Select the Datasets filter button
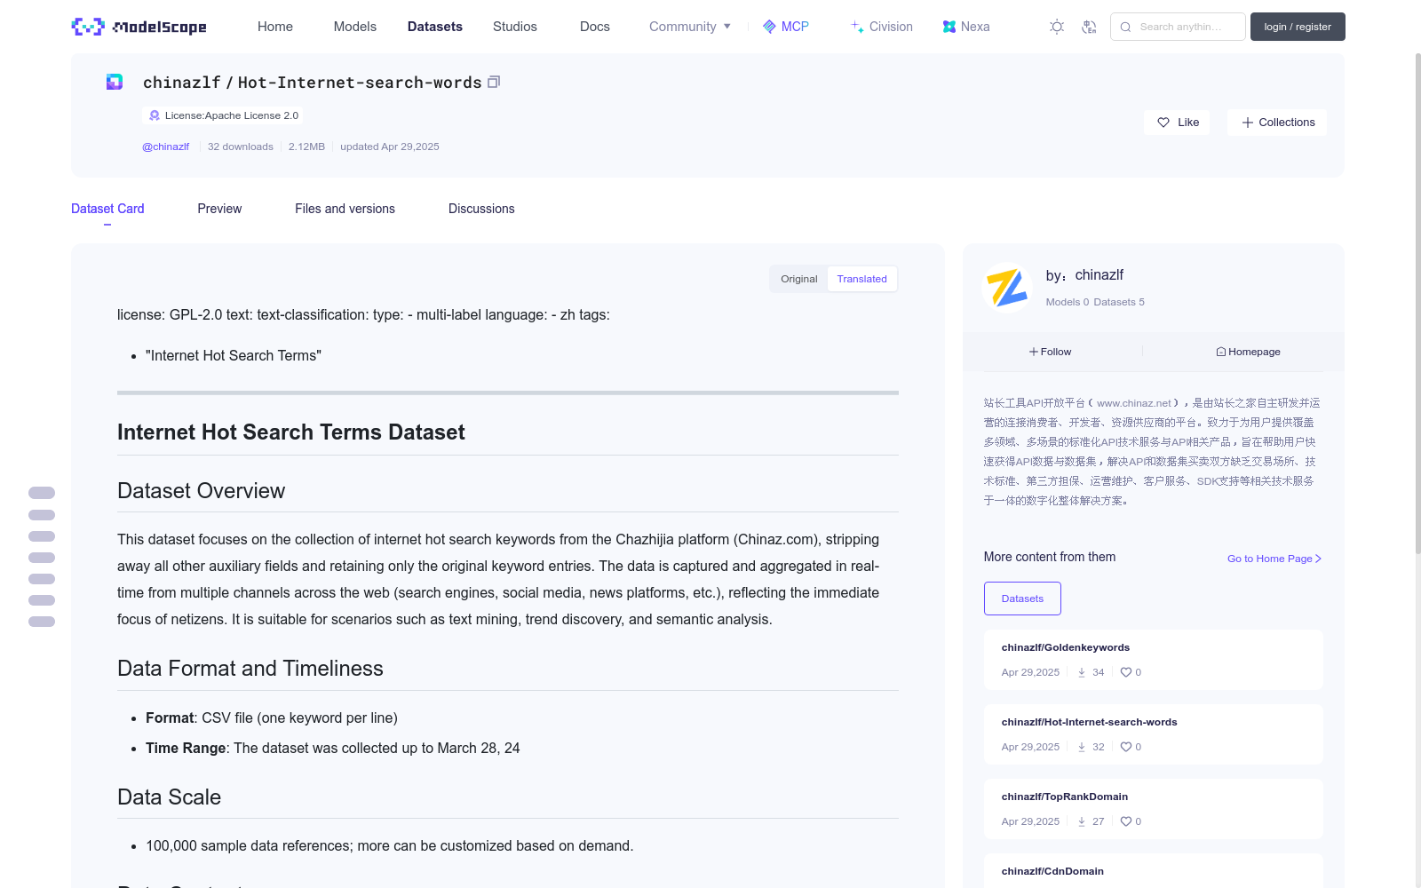This screenshot has width=1421, height=888. pos(1022,599)
